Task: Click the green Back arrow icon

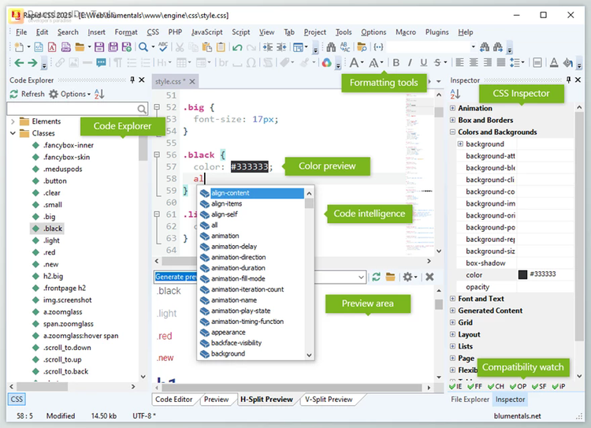Action: (x=19, y=62)
